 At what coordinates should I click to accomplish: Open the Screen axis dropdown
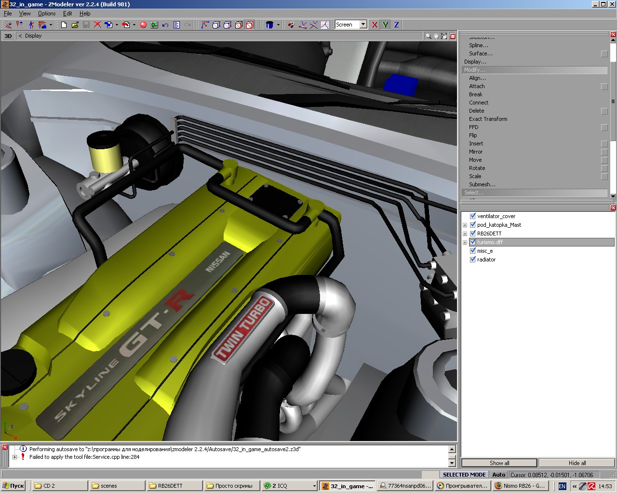(363, 25)
